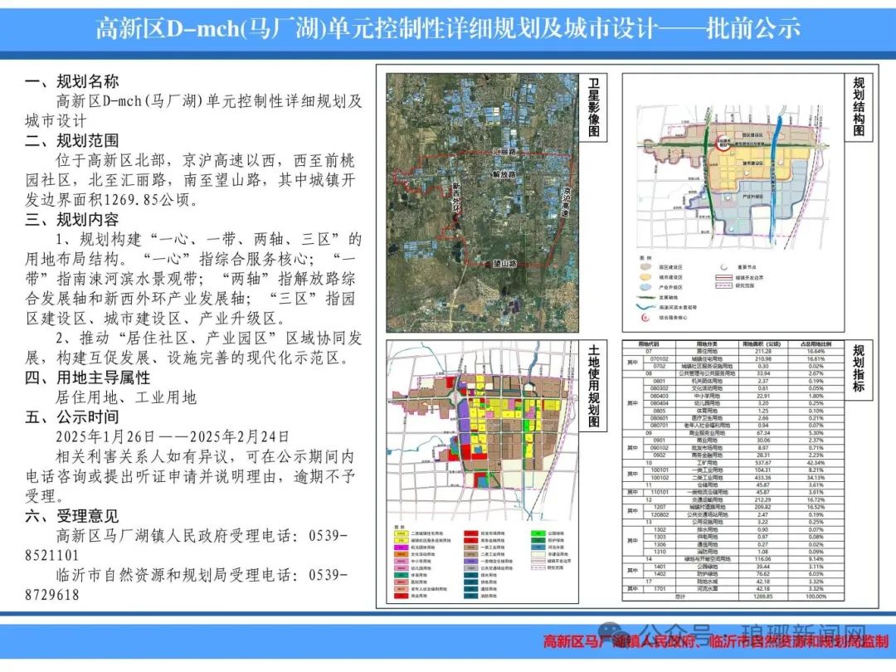Click the 南涑河滨水景观带 legend symbol

(x=644, y=305)
